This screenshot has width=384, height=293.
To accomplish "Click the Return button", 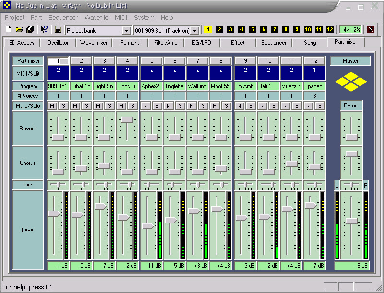I will 351,105.
